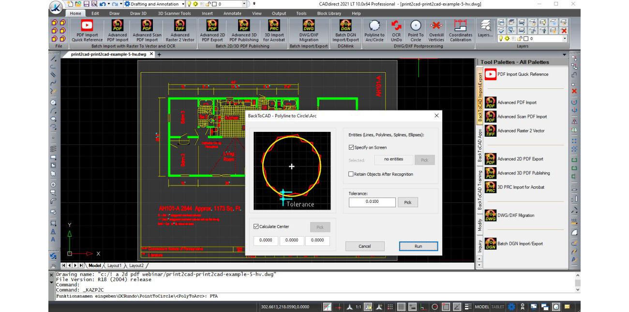Open DWG/DXF Migration in Tool Palettes
Viewport: 629px width, 312px height.
509,215
